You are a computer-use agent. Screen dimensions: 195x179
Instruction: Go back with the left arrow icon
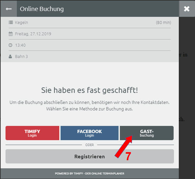pos(8,9)
